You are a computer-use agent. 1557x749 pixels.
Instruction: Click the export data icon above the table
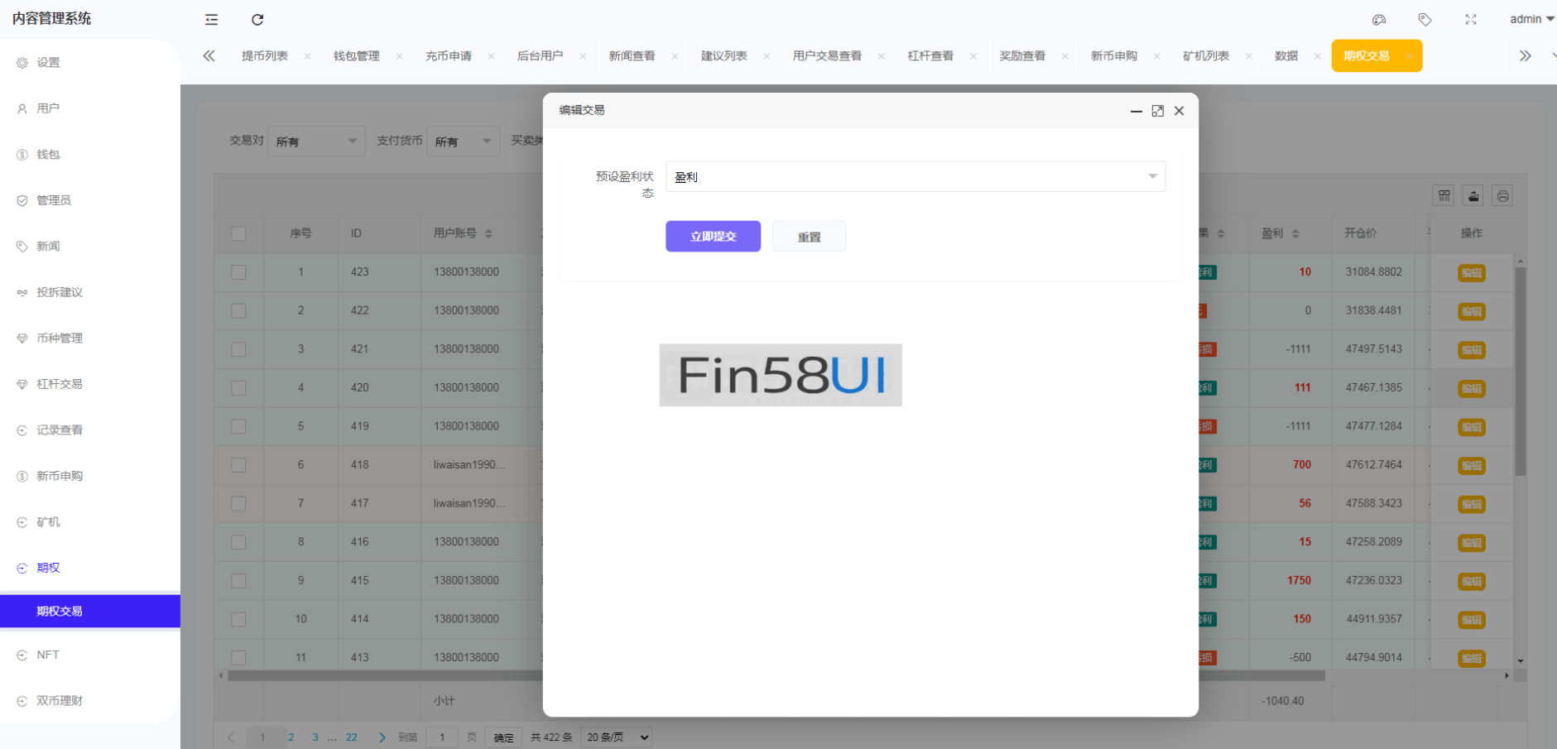[1473, 195]
